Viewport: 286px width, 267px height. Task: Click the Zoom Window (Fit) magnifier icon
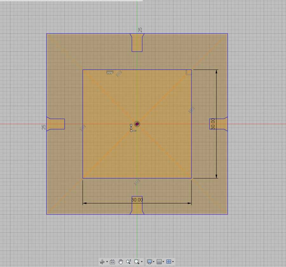point(137,262)
